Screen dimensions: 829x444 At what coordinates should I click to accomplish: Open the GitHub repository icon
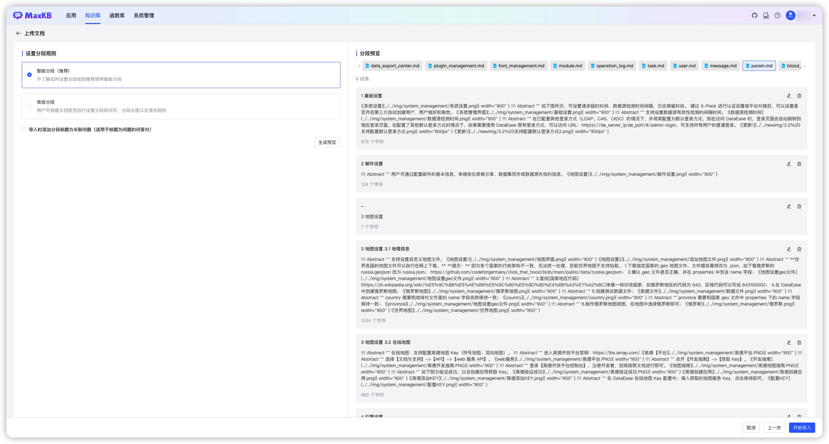(x=754, y=15)
